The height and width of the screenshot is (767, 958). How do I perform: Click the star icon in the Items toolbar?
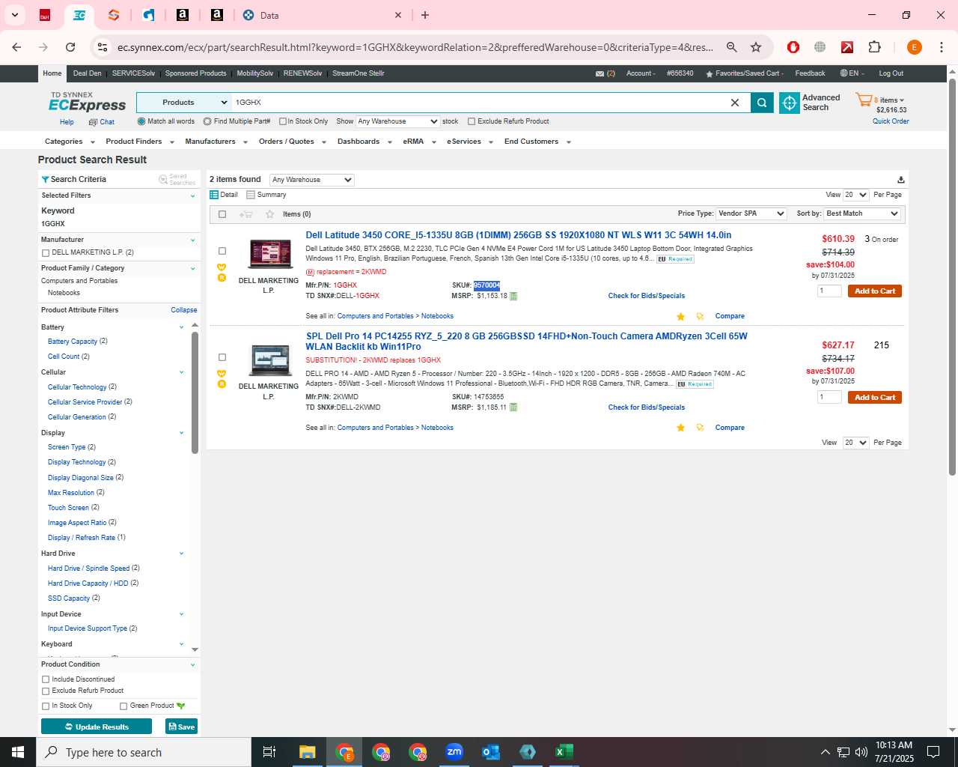pyautogui.click(x=270, y=214)
